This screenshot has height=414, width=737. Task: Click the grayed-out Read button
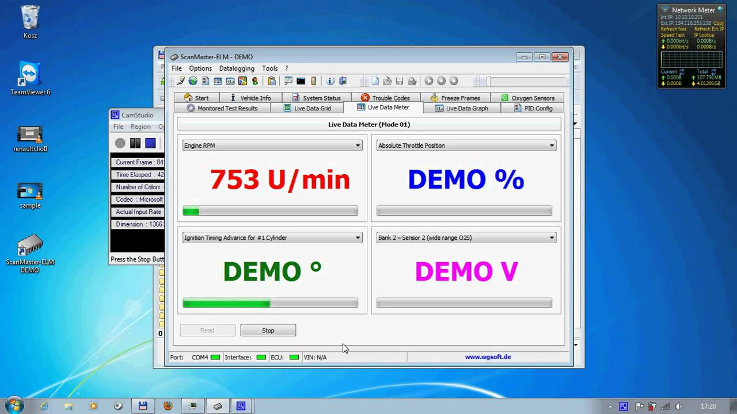(207, 330)
